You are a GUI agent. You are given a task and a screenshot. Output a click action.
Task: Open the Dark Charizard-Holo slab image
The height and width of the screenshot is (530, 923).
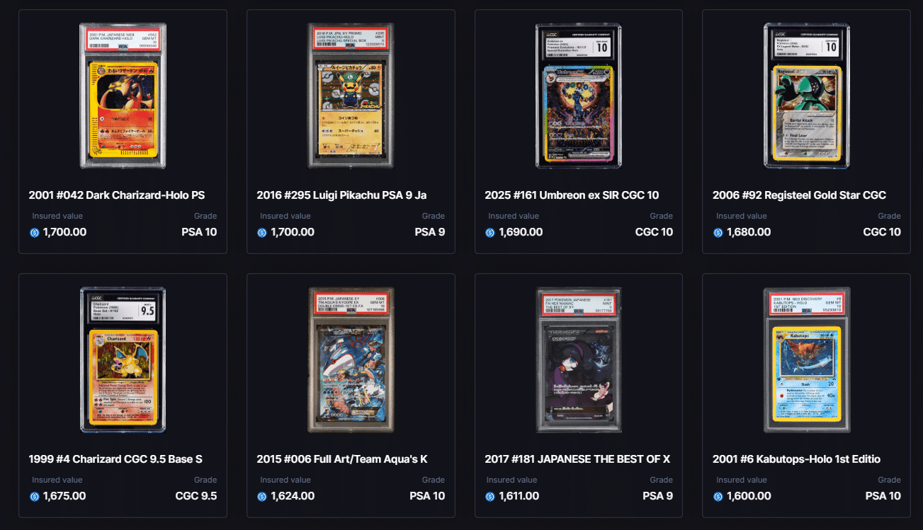[123, 96]
